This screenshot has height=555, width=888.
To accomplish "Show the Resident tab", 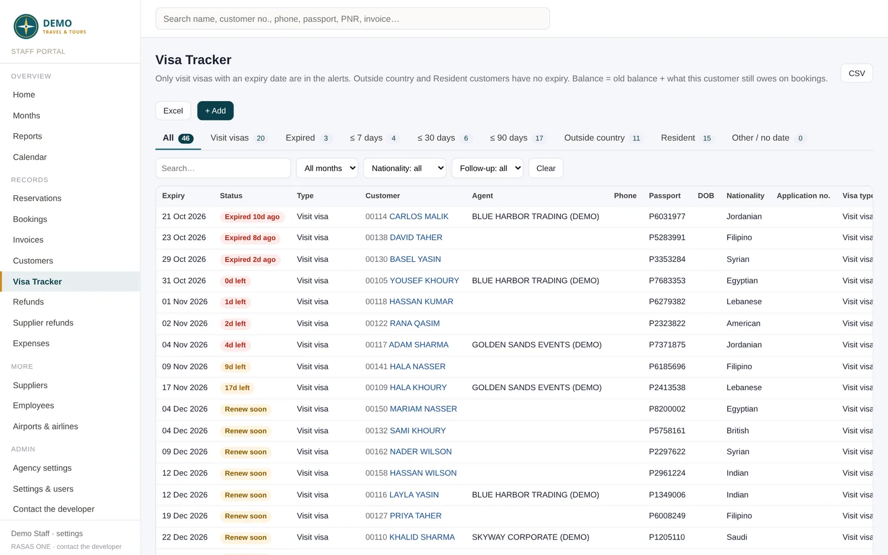I will pos(687,138).
